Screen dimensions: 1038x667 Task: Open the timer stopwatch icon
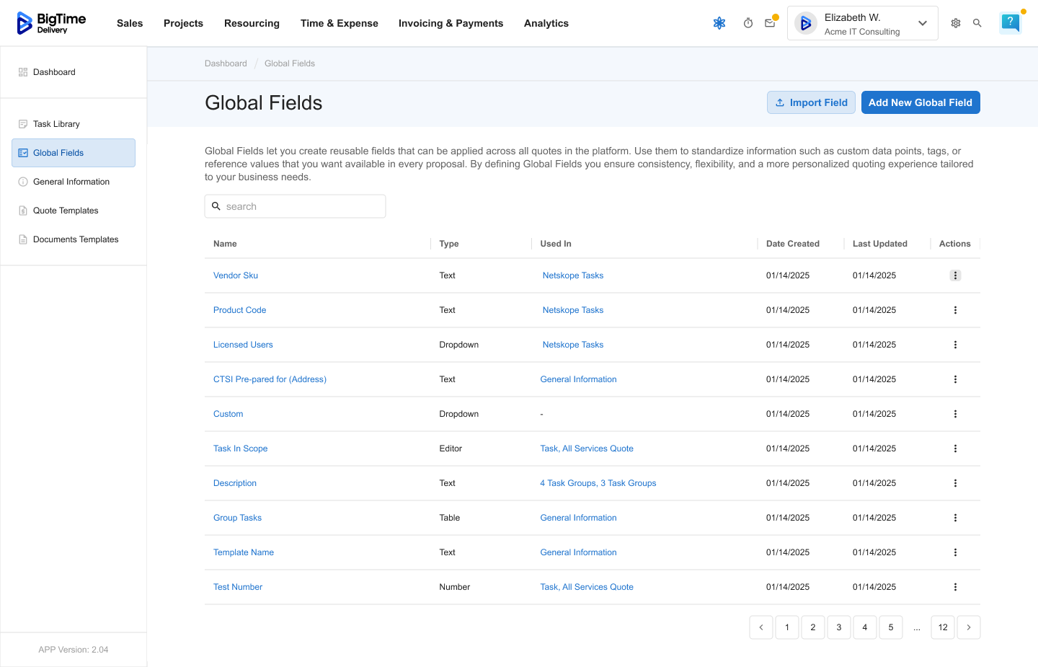click(x=748, y=23)
